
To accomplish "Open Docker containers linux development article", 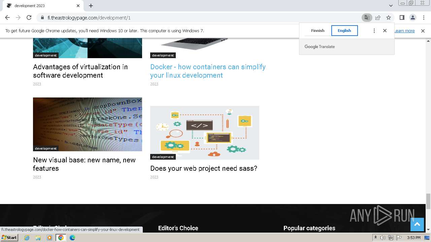I will (x=208, y=71).
